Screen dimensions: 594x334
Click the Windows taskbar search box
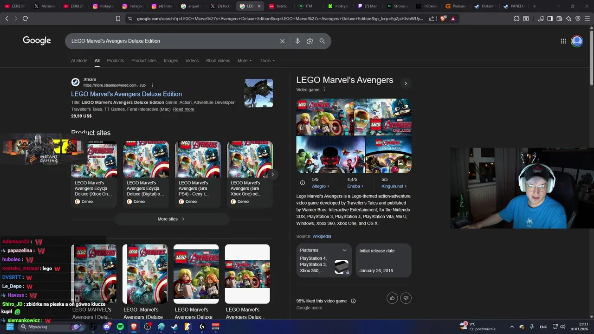[x=51, y=327]
